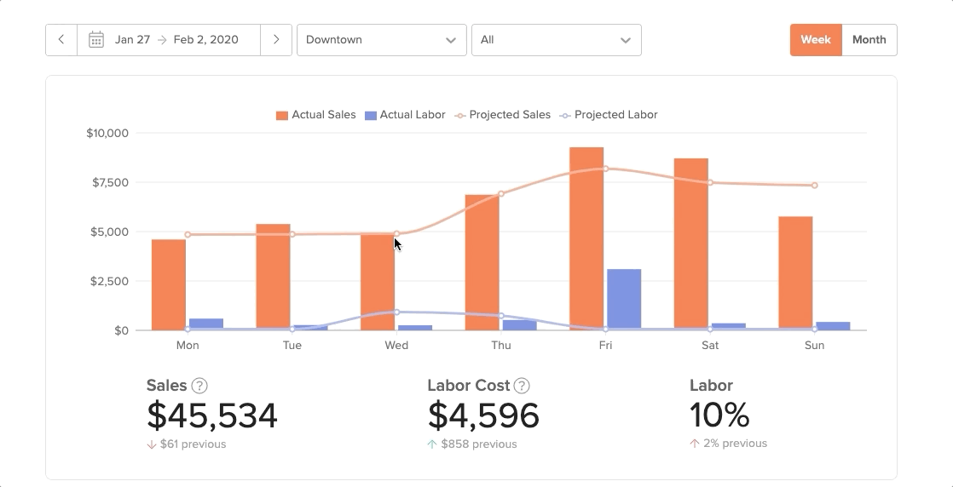Viewport: 953px width, 487px height.
Task: Toggle Actual Labor series in legend
Action: [405, 115]
